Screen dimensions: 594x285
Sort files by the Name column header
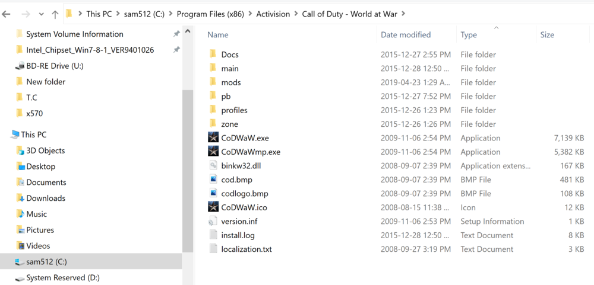[218, 35]
